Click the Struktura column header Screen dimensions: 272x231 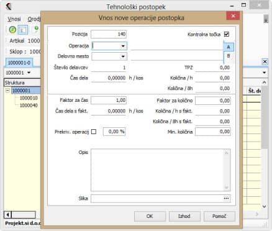pyautogui.click(x=22, y=83)
